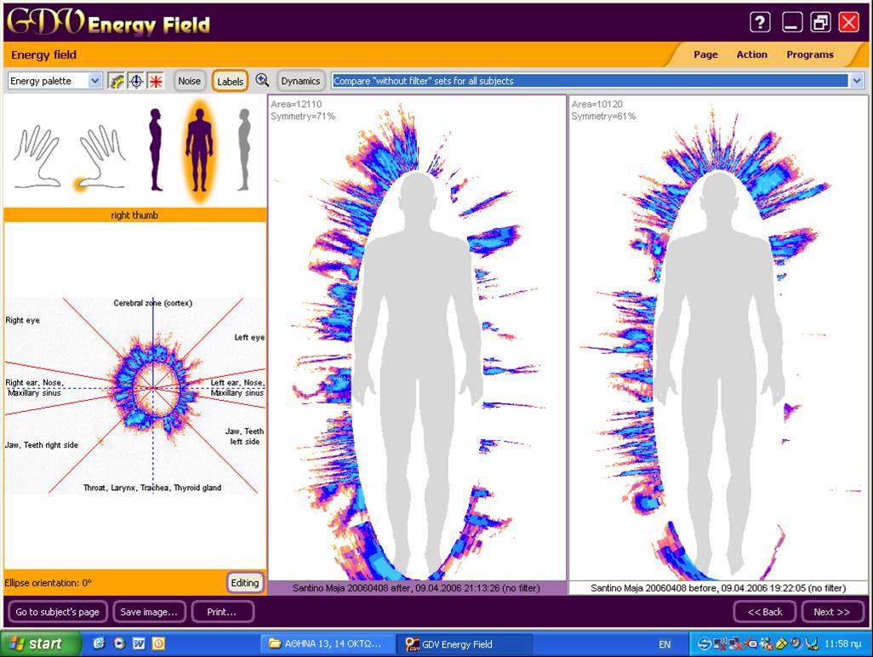The height and width of the screenshot is (657, 873).
Task: Click the taskbar clock 11:58
Action: point(843,643)
